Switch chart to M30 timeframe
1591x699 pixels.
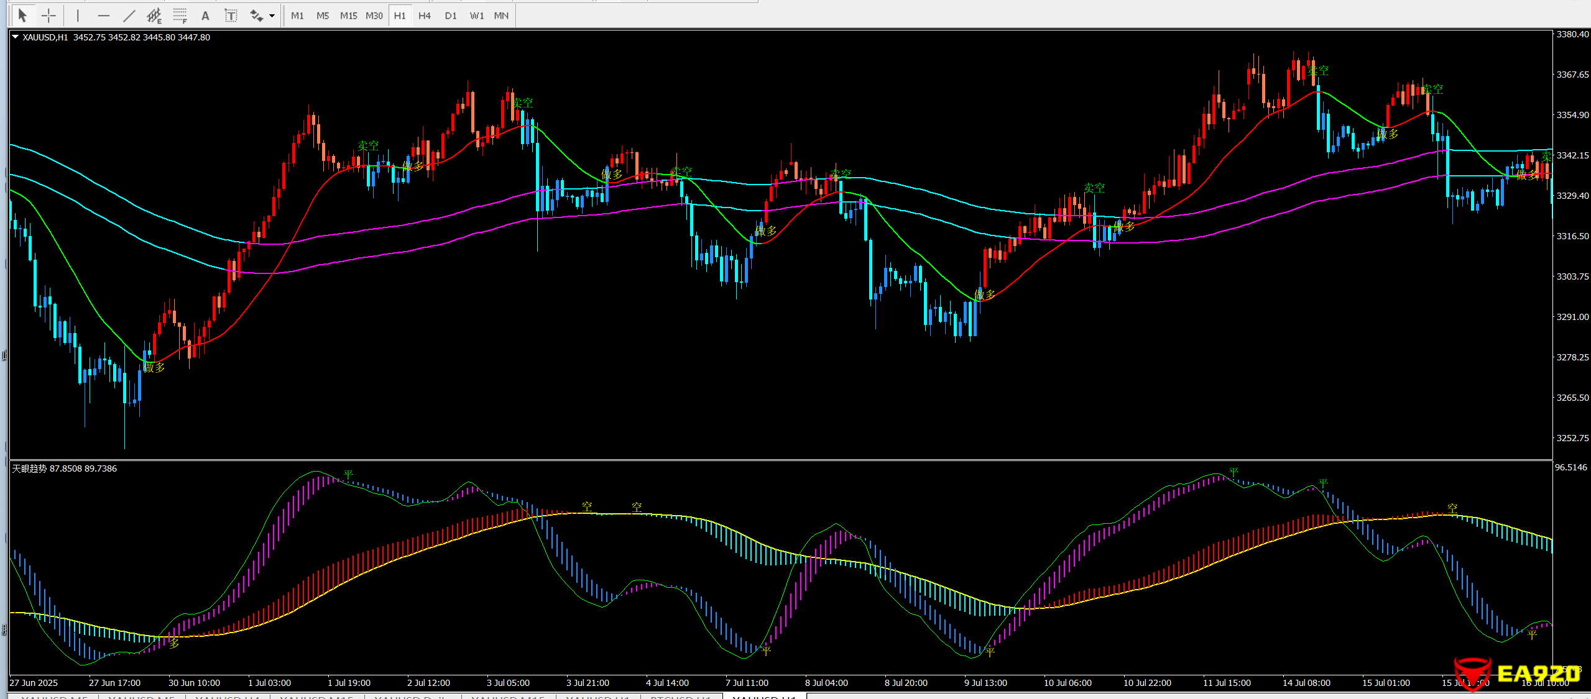pos(374,16)
